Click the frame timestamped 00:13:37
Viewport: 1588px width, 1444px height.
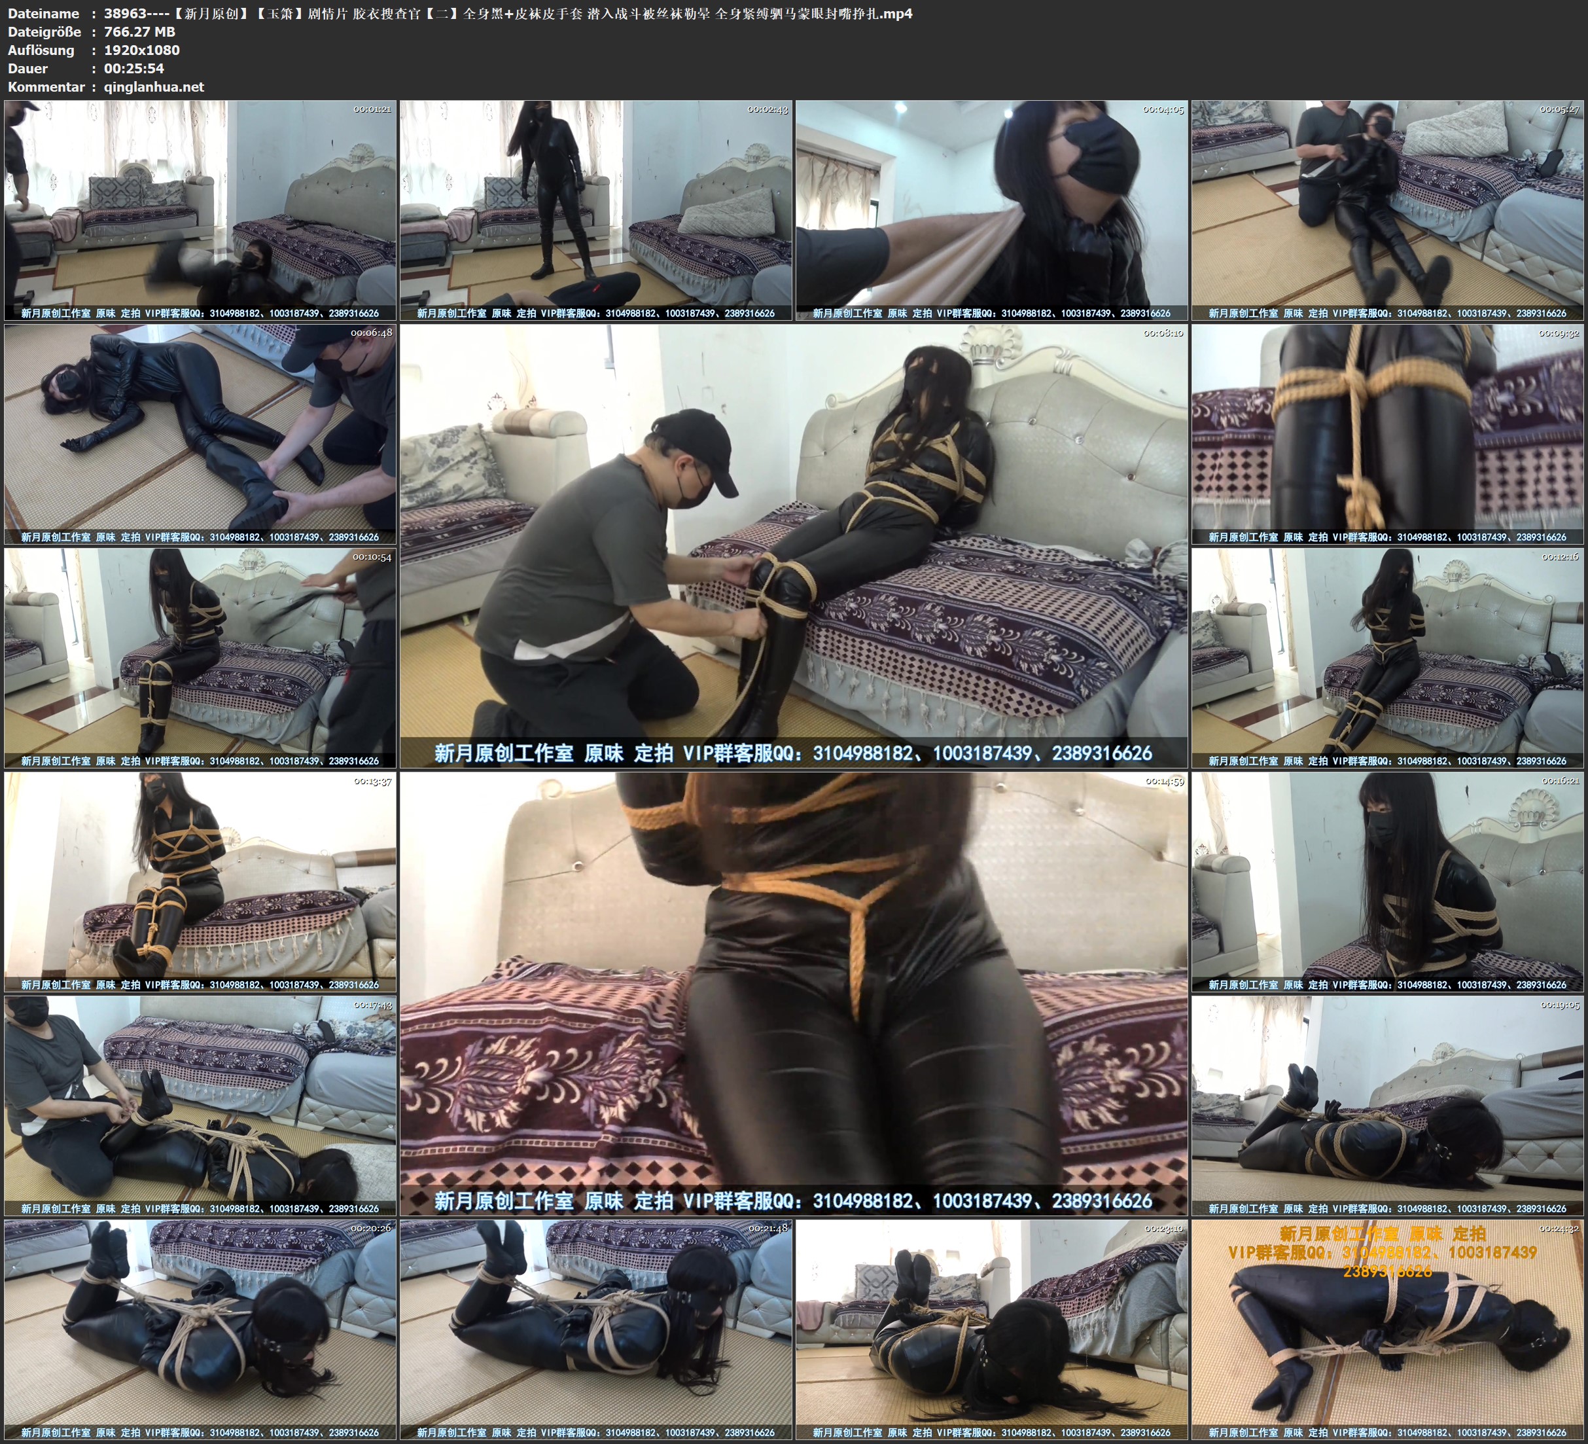point(200,882)
